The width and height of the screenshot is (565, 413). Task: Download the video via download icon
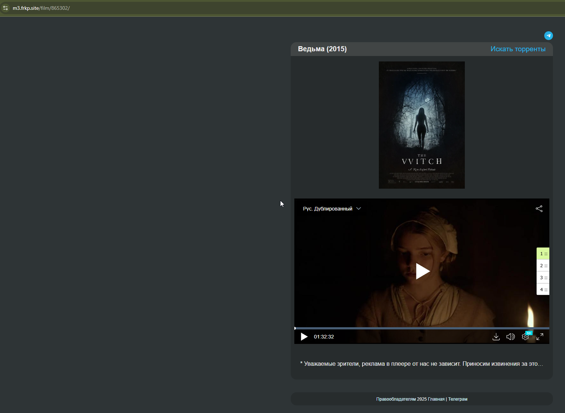click(x=496, y=337)
